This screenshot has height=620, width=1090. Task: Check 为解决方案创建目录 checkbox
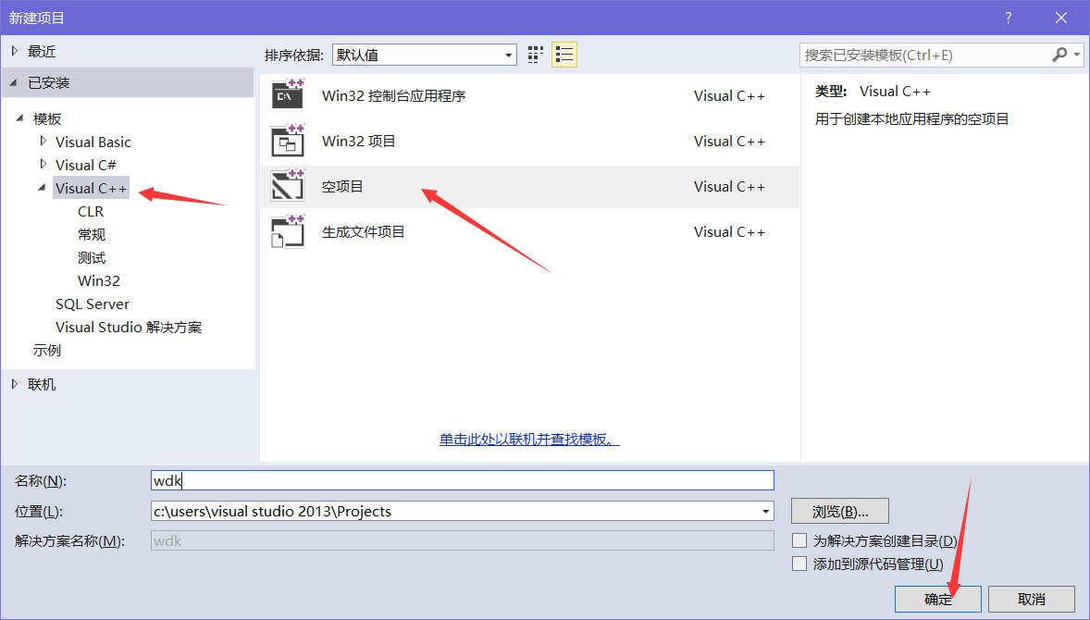pyautogui.click(x=799, y=540)
